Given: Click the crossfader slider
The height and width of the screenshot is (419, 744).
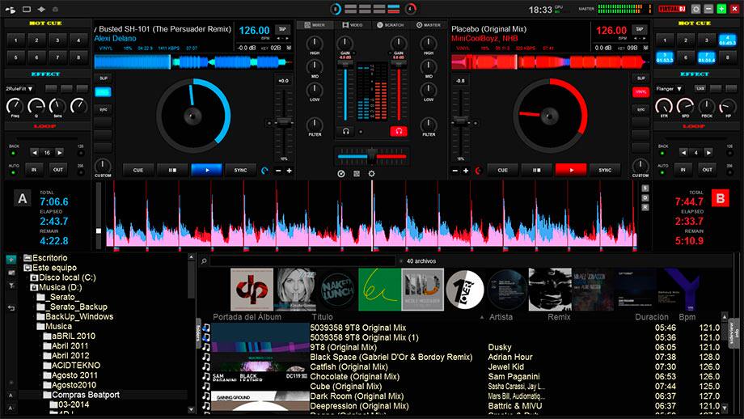Looking at the screenshot, I should [371, 155].
